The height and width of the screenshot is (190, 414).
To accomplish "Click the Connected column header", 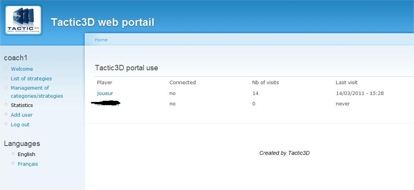I will point(183,82).
